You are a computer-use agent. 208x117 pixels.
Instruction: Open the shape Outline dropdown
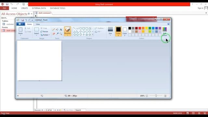[x=100, y=28]
